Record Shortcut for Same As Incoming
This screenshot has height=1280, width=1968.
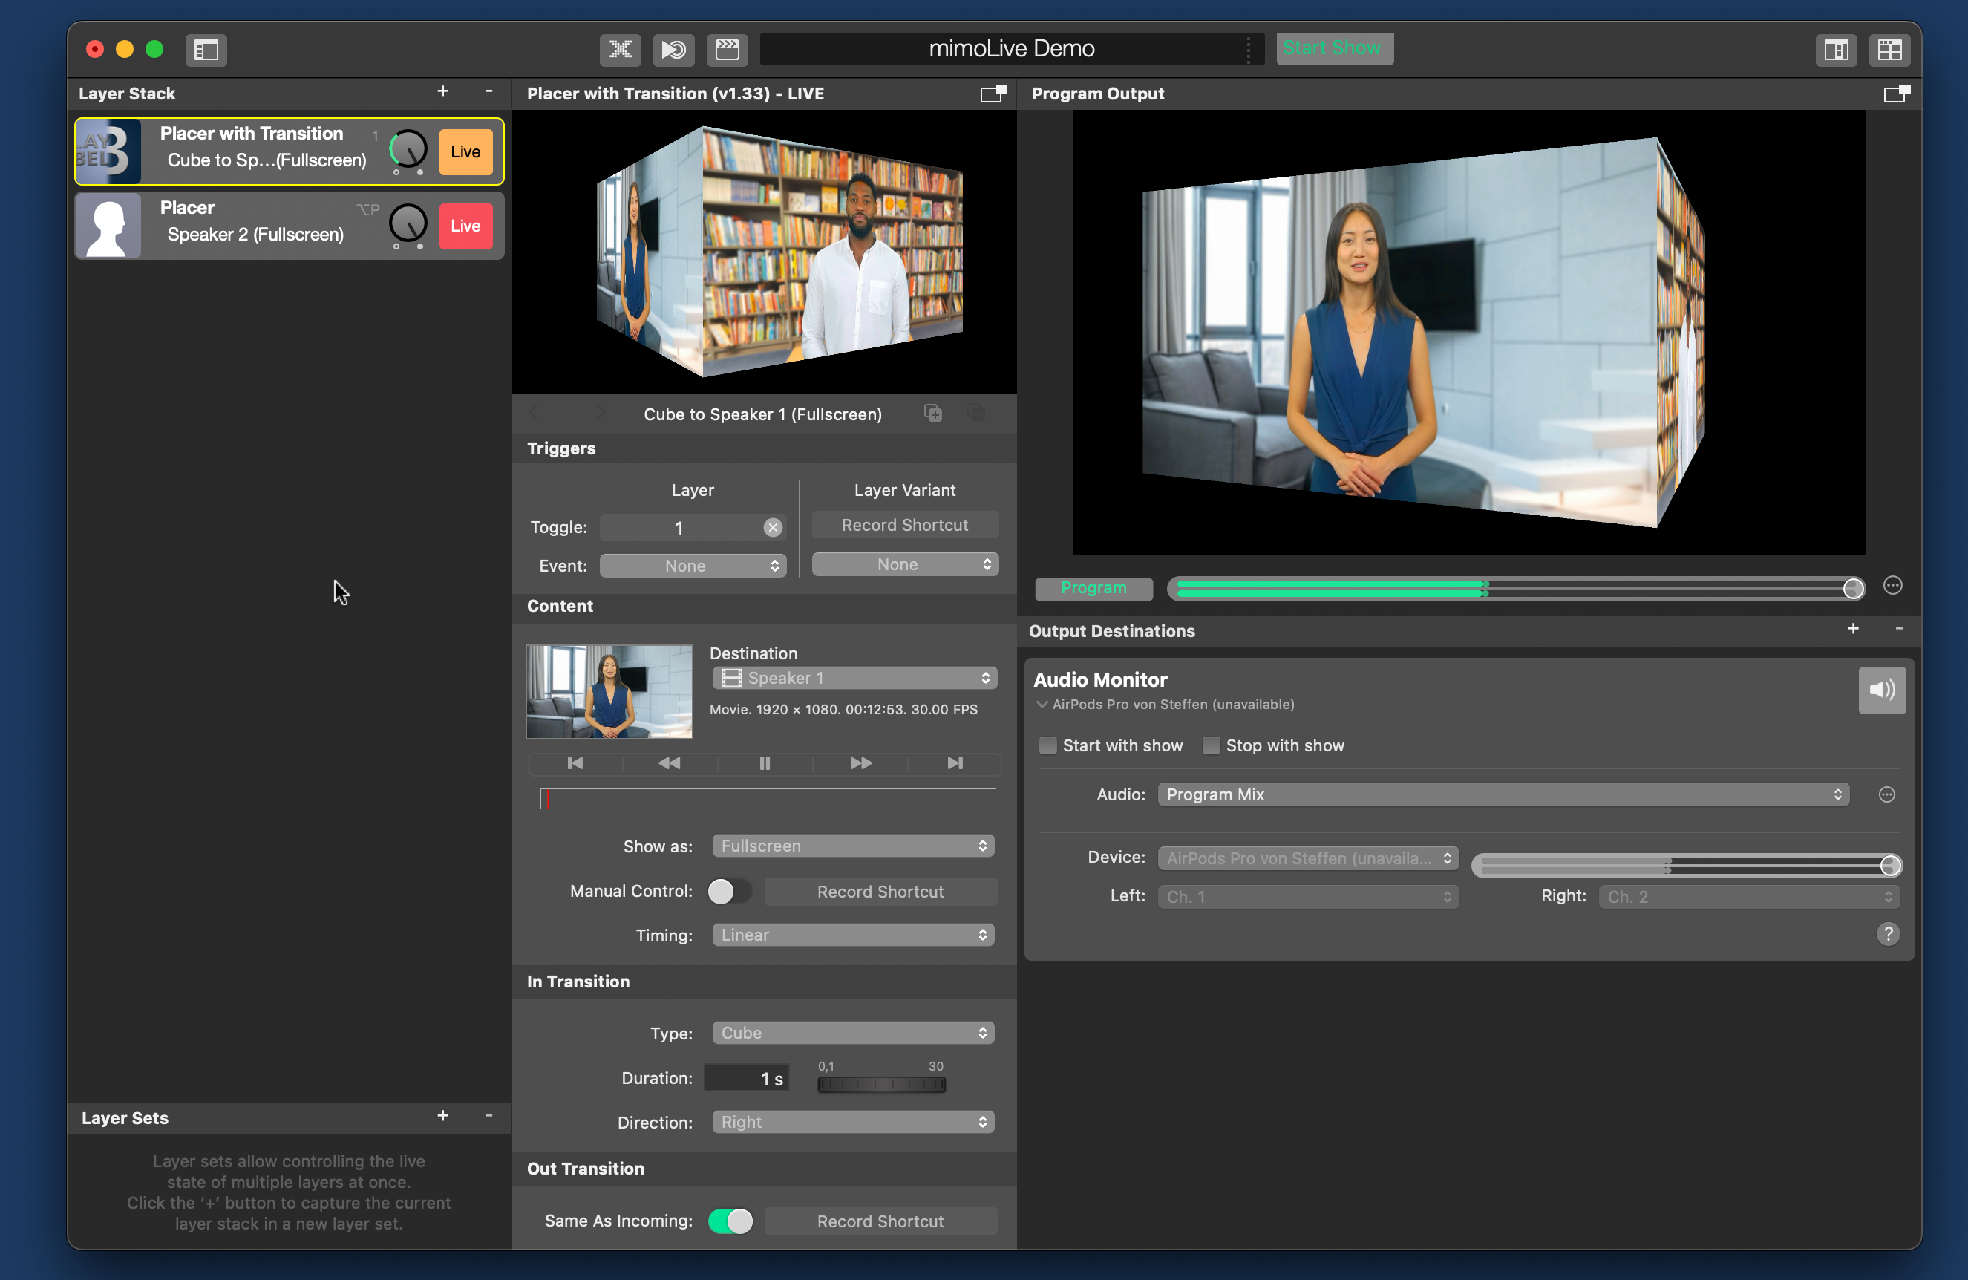pyautogui.click(x=880, y=1221)
